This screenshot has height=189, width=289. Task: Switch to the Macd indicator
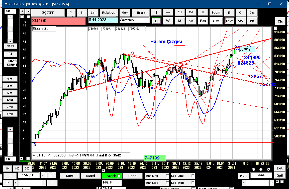[x=90, y=176]
